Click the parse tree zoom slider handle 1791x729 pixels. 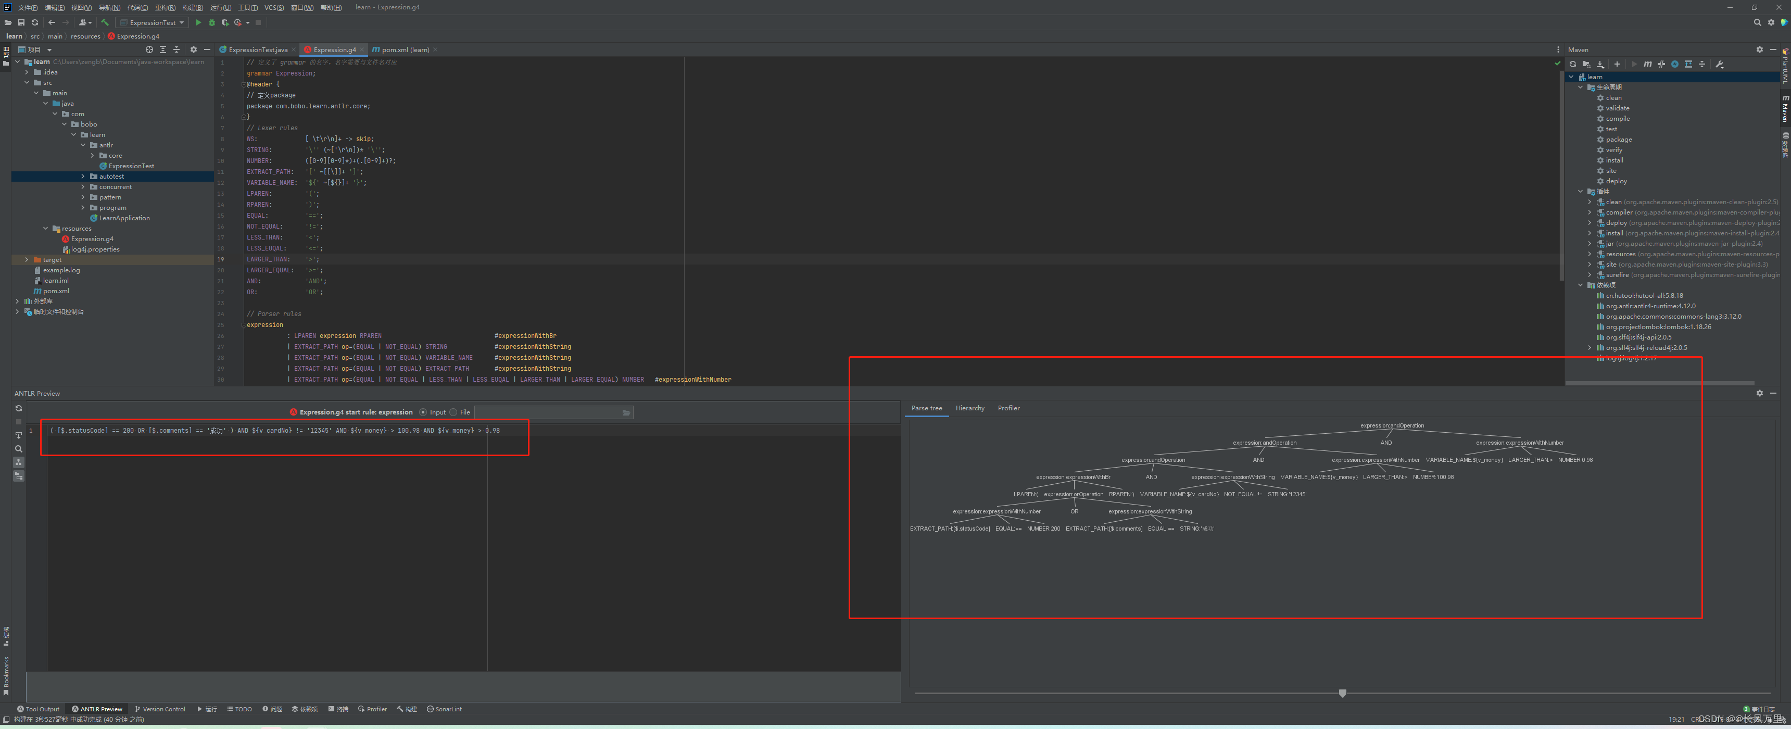pyautogui.click(x=1342, y=694)
